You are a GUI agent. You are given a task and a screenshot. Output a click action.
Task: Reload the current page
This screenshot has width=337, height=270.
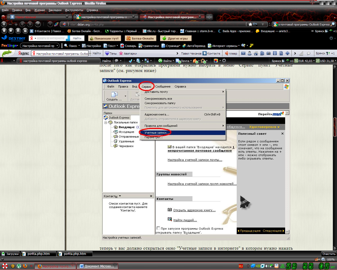[38, 24]
